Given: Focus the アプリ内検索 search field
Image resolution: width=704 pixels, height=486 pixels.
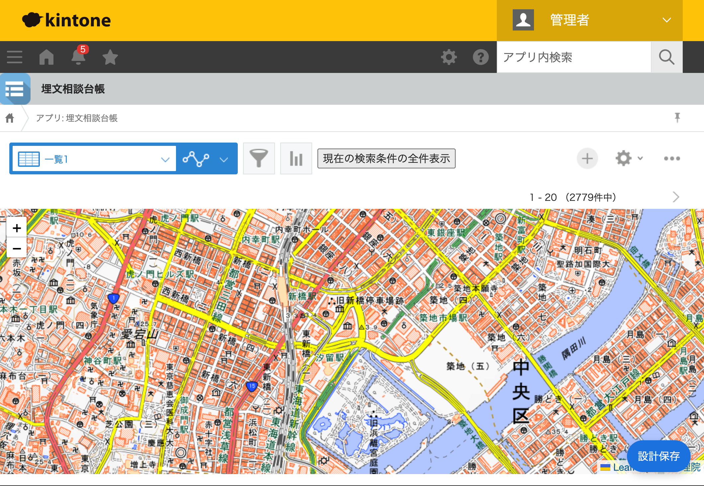Looking at the screenshot, I should (x=574, y=57).
